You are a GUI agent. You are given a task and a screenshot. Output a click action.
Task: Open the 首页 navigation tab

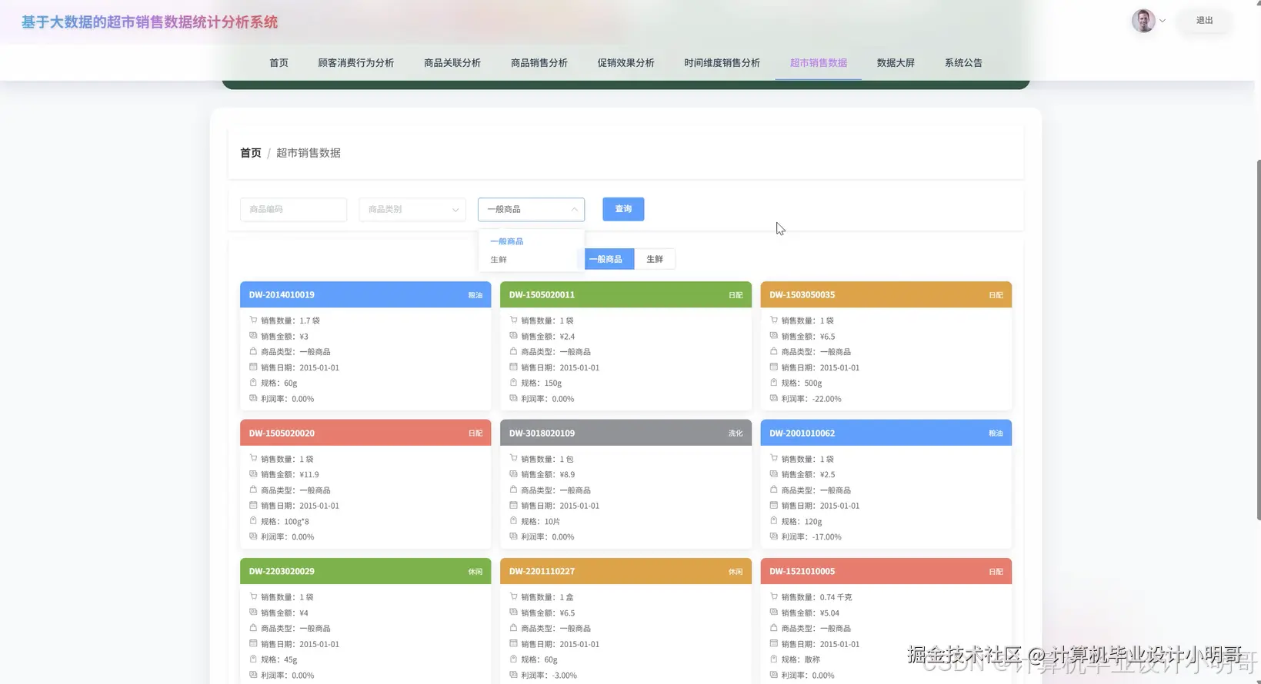click(279, 63)
